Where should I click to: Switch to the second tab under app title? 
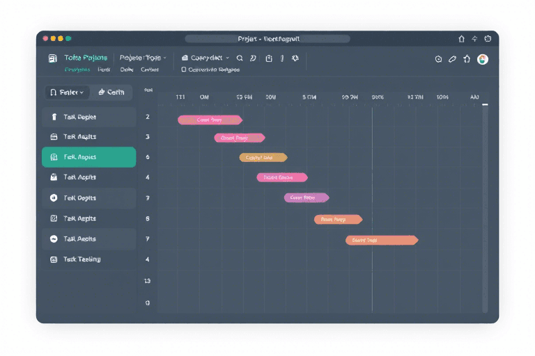click(104, 70)
